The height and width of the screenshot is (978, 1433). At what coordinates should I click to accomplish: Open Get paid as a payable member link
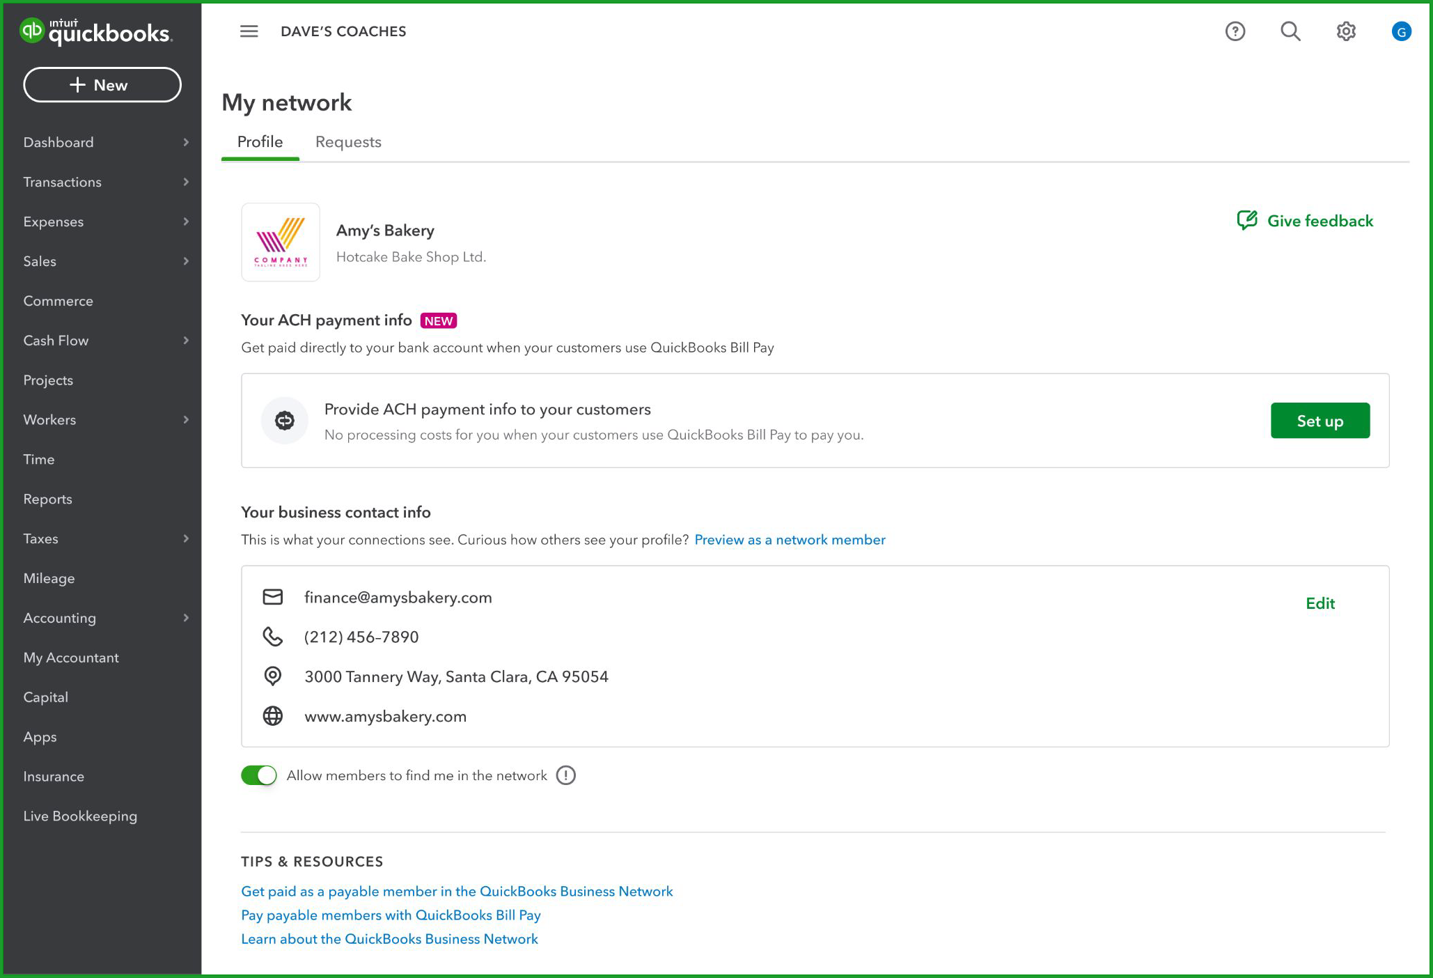(x=457, y=892)
